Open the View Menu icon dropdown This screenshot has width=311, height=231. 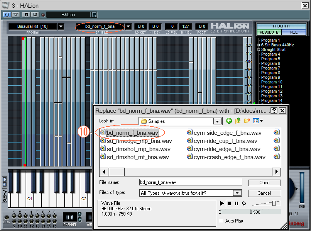[258, 121]
